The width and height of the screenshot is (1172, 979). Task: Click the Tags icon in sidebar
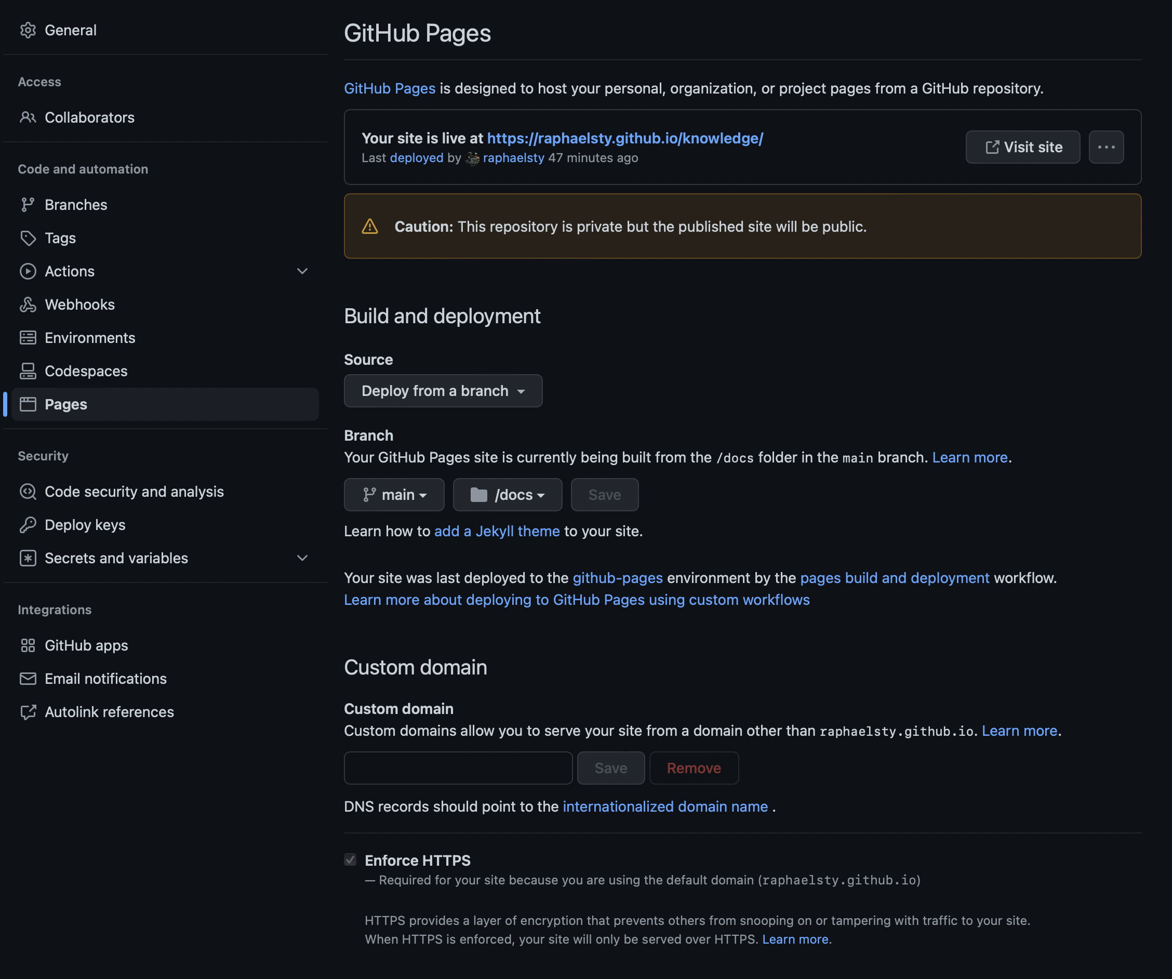pos(28,239)
